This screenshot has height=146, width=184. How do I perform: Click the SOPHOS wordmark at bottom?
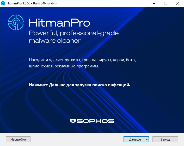coord(95,121)
